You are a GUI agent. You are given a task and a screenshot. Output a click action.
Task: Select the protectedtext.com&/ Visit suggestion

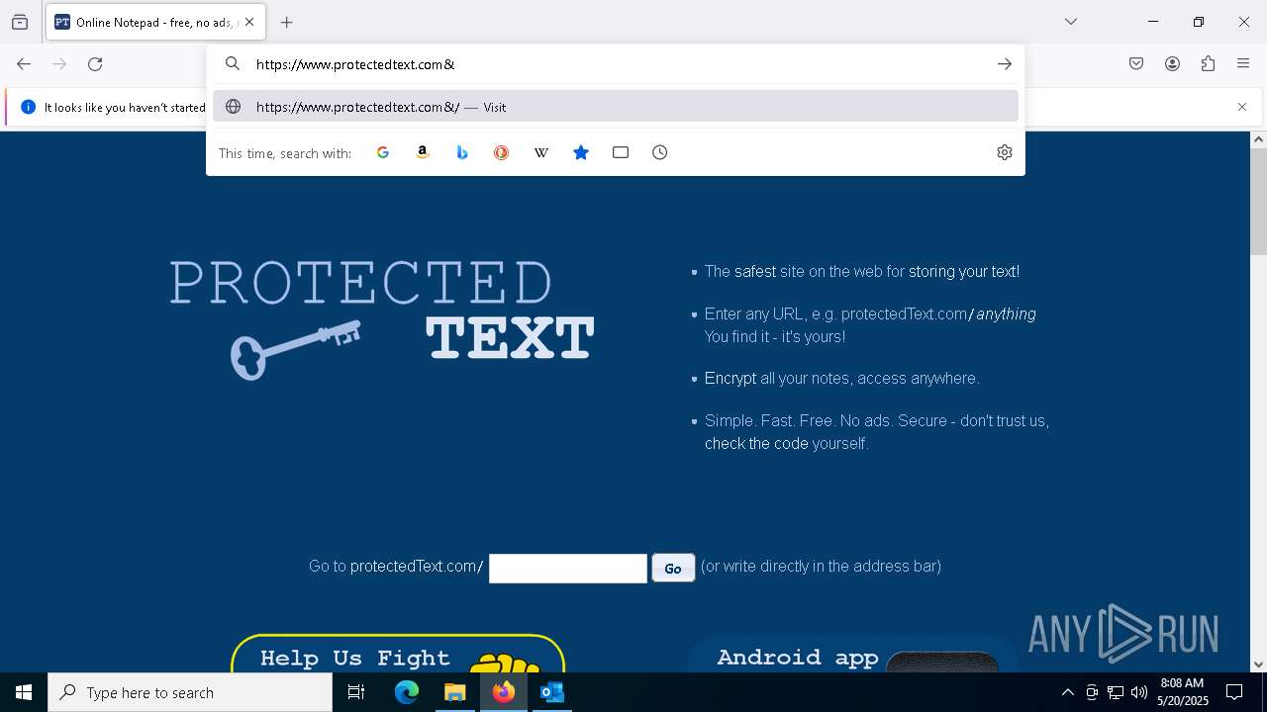tap(616, 107)
